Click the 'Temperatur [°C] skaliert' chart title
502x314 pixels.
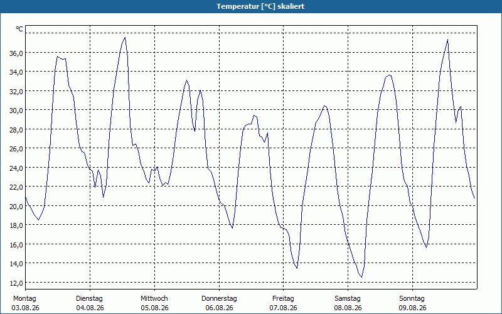[x=260, y=6]
